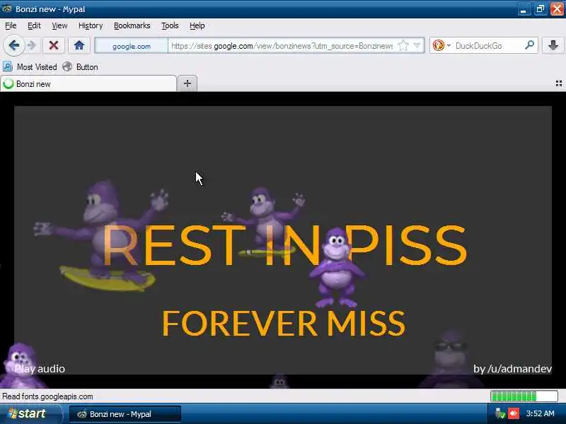Click the Read fonts.googleapis.com status text
566x424 pixels.
47,396
